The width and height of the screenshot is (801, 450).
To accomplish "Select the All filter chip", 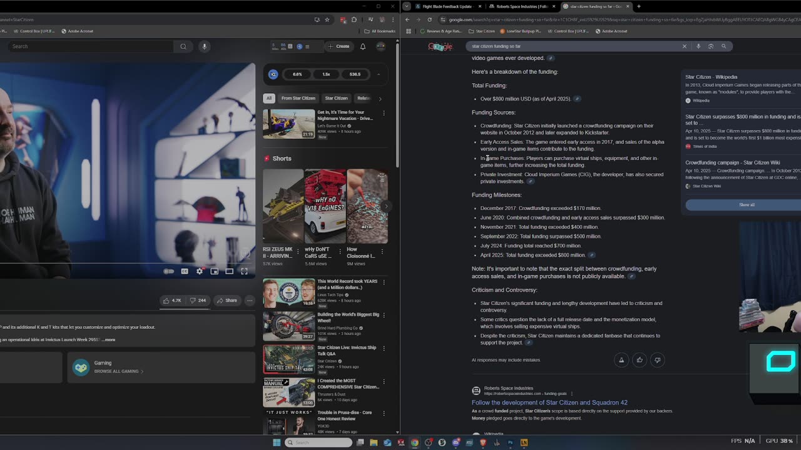I will coord(269,98).
